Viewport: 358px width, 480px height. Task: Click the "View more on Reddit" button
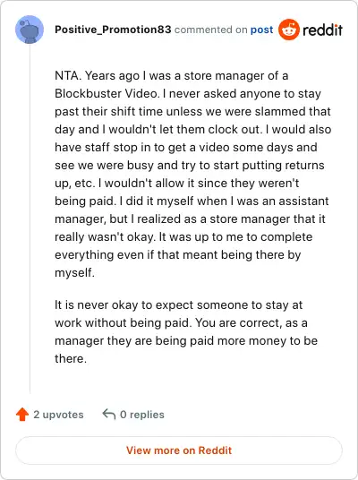click(179, 450)
